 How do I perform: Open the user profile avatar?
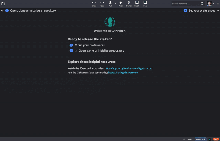click(209, 4)
